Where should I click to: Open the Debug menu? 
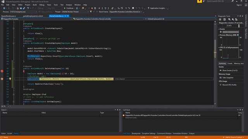point(42,5)
